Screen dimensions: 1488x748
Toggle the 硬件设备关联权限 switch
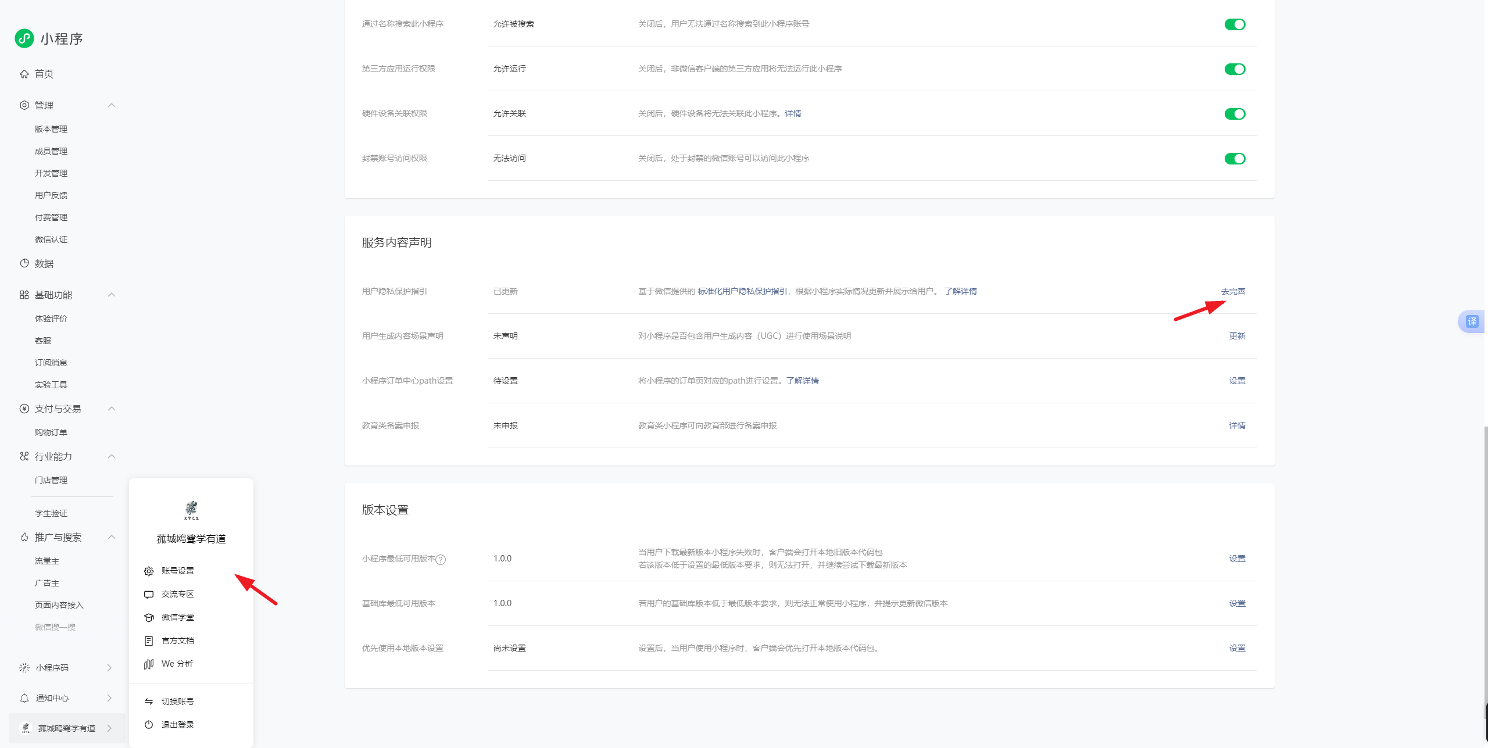coord(1235,114)
